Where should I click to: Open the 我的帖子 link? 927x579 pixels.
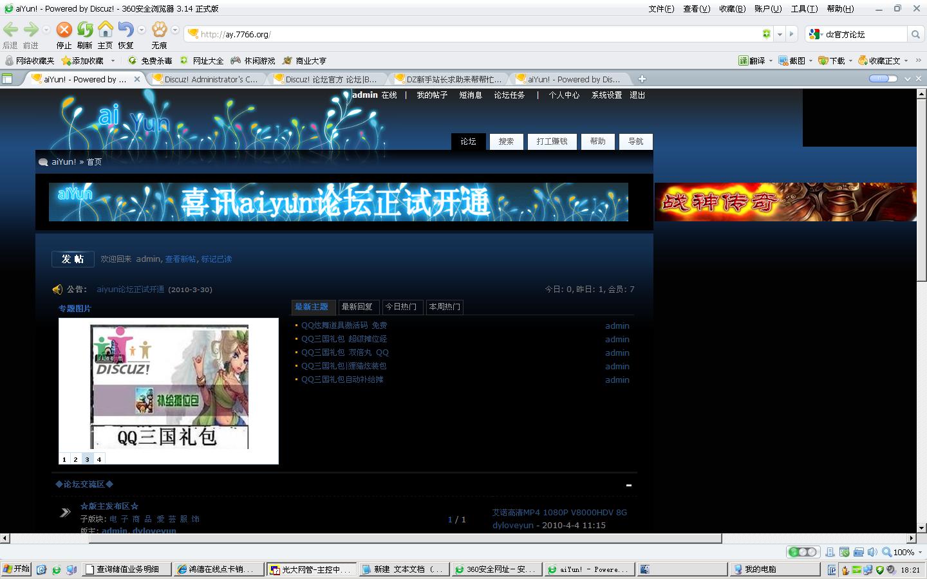[x=432, y=95]
